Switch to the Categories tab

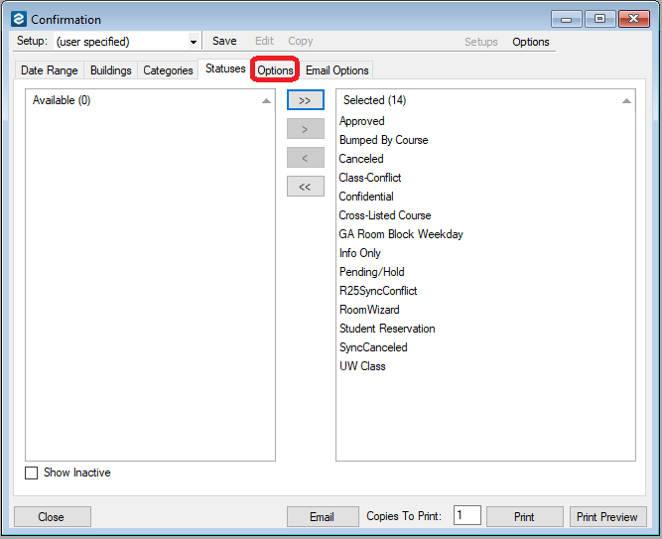[168, 70]
